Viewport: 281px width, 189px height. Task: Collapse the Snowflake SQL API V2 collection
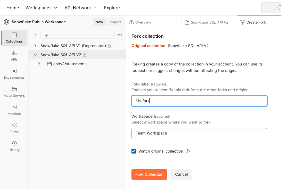(35, 55)
